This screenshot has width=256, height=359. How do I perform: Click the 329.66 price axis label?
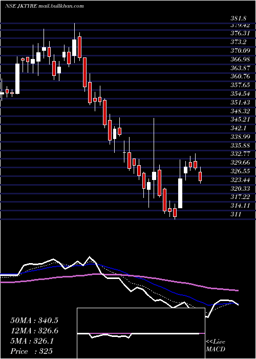point(240,163)
